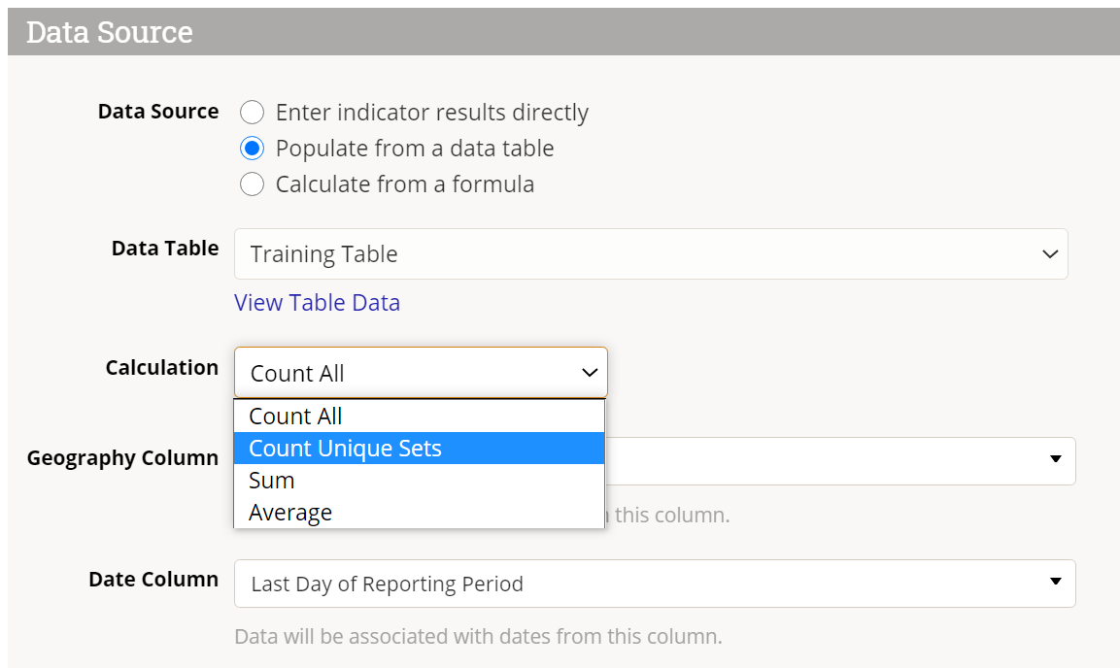The width and height of the screenshot is (1120, 668).
Task: Click the bold "Calculation" field label
Action: 161,368
